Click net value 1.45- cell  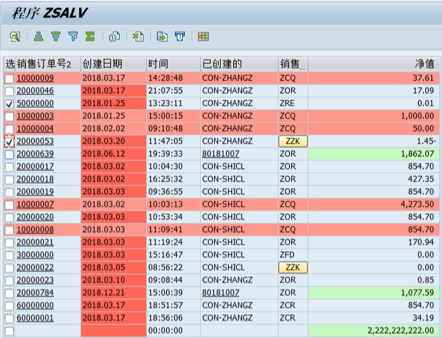374,141
